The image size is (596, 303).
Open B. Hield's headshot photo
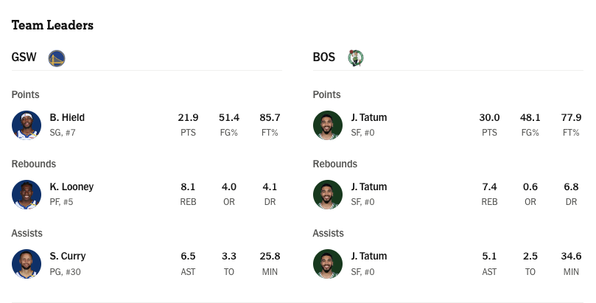(27, 125)
